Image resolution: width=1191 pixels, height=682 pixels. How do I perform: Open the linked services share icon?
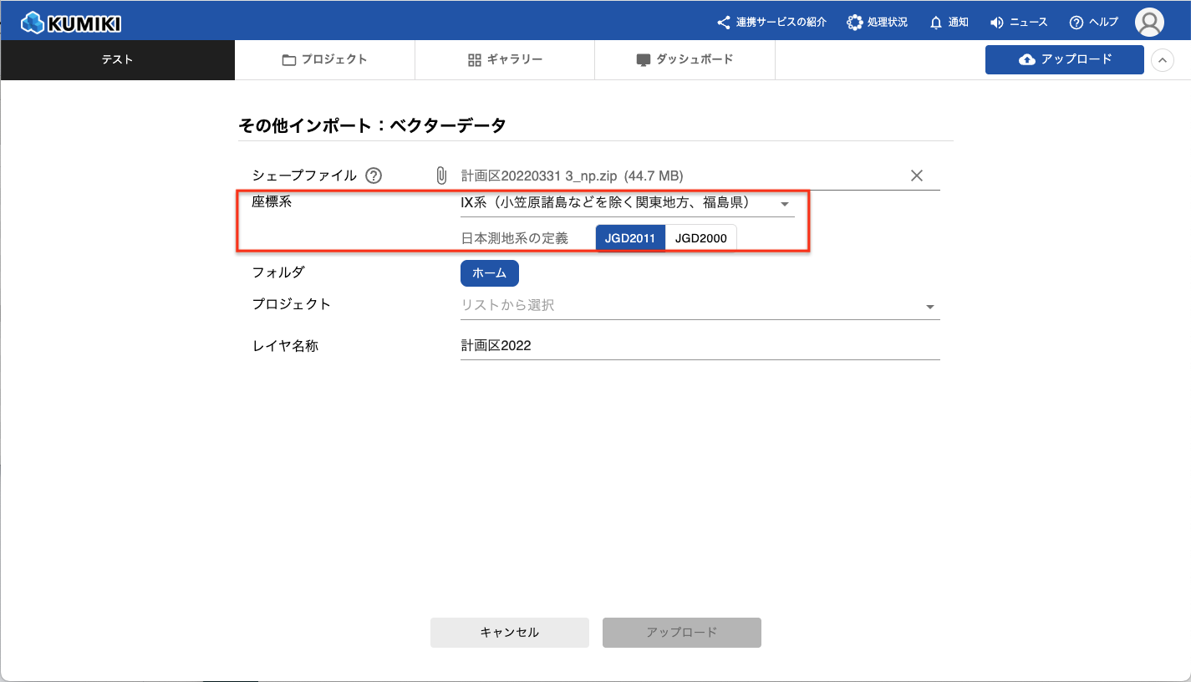pyautogui.click(x=724, y=23)
